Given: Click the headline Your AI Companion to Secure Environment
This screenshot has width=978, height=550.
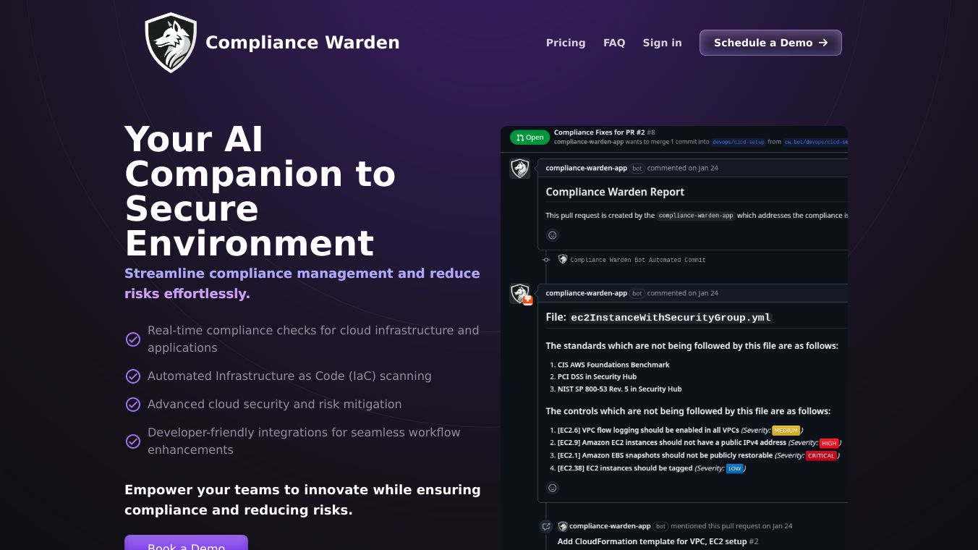Looking at the screenshot, I should tap(260, 191).
